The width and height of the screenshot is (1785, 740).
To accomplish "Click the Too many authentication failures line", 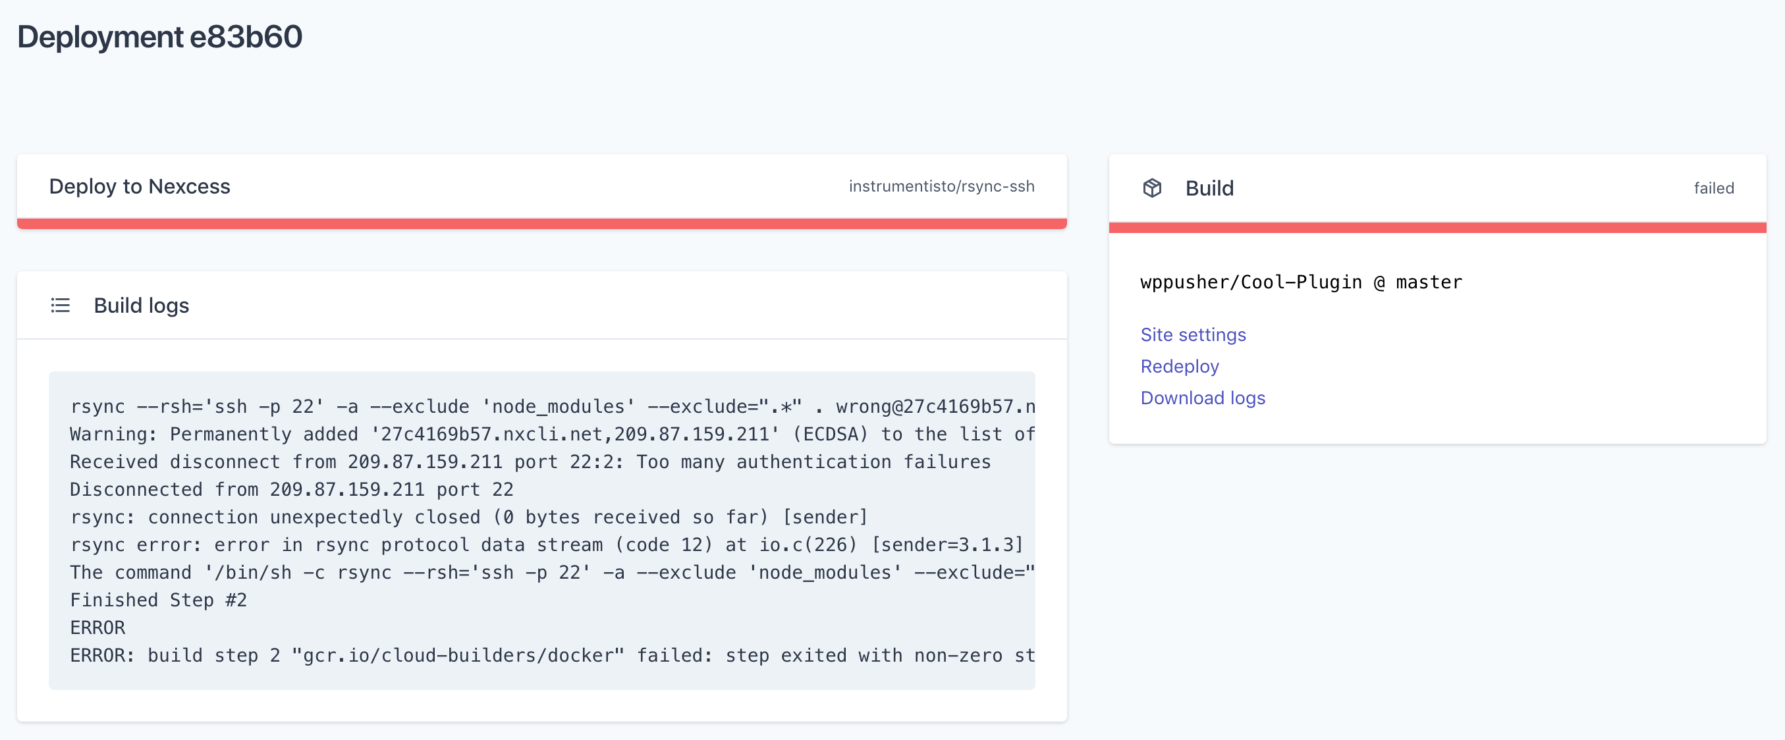I will point(530,462).
